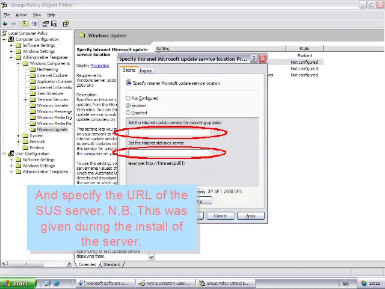Image resolution: width=385 pixels, height=289 pixels.
Task: Click the Setting column header
Action: click(x=221, y=48)
